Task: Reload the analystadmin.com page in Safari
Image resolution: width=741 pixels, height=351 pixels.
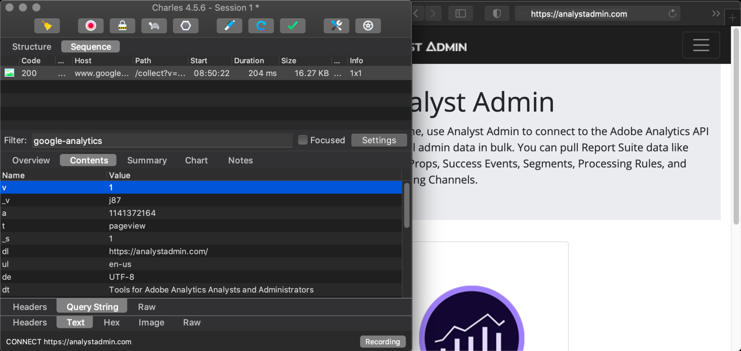Action: pos(672,14)
